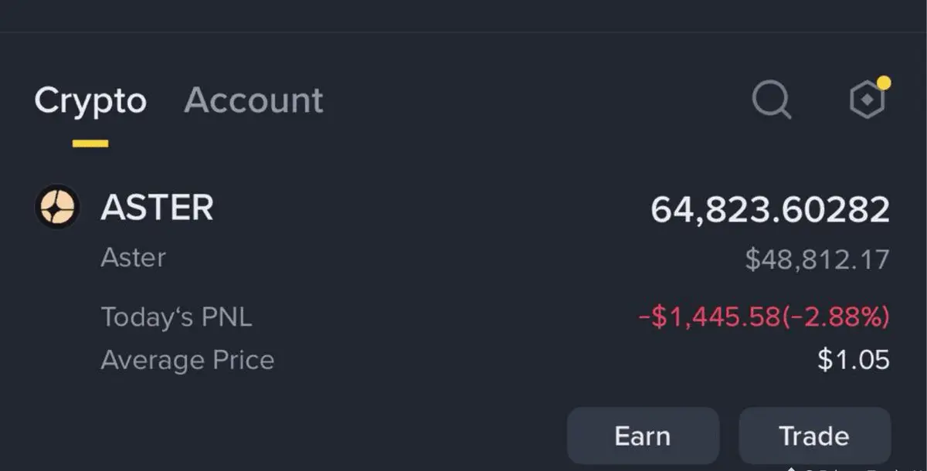Click the cut-off text below Trade button
The height and width of the screenshot is (471, 927).
[x=850, y=468]
